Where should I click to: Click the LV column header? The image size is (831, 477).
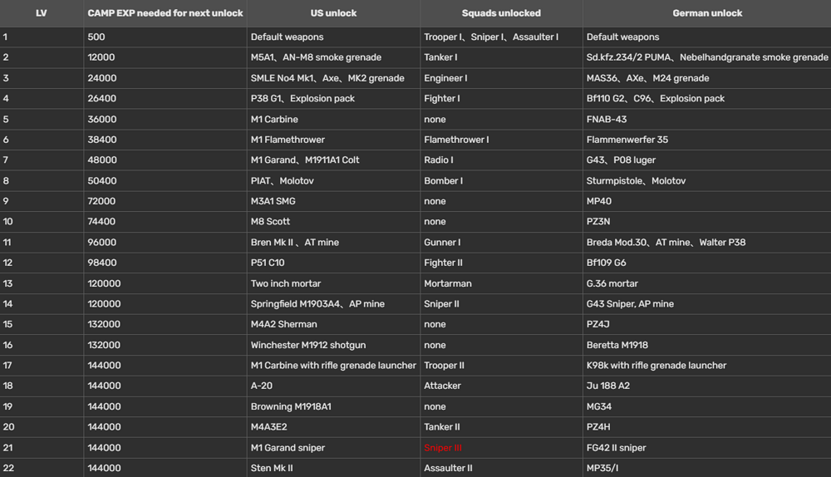[x=42, y=13]
